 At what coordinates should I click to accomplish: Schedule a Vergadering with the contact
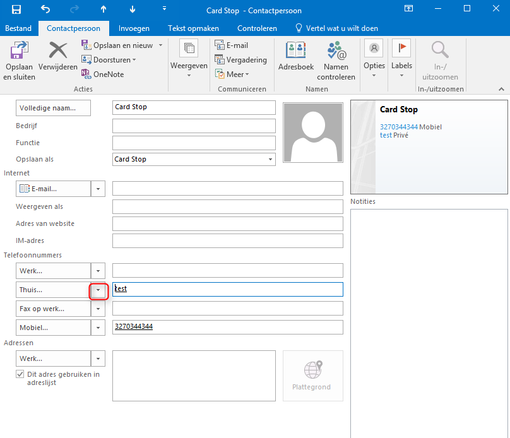pos(241,60)
